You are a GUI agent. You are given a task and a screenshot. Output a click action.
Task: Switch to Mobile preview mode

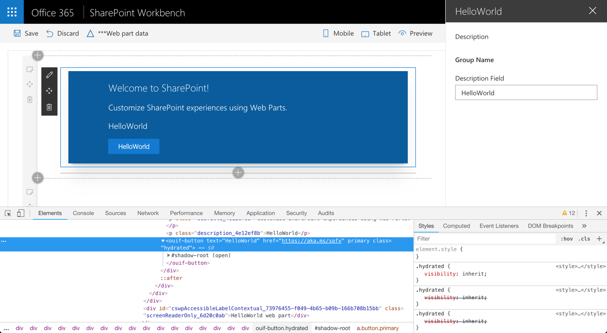coord(338,33)
